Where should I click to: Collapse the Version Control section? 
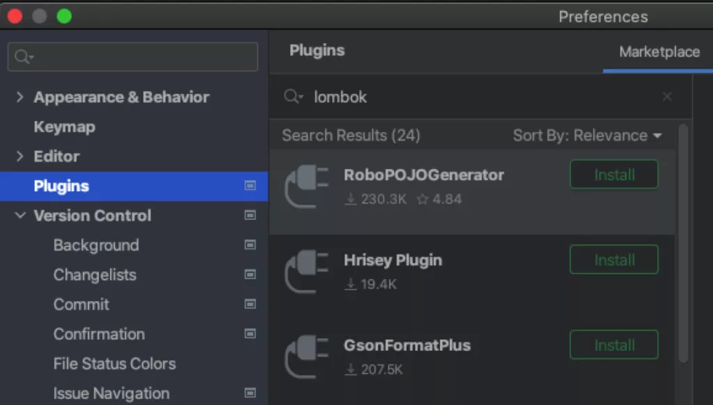click(x=20, y=215)
